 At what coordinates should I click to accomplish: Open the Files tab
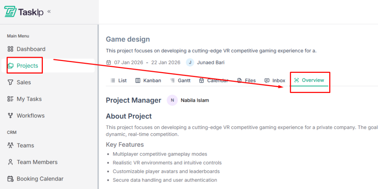(246, 81)
